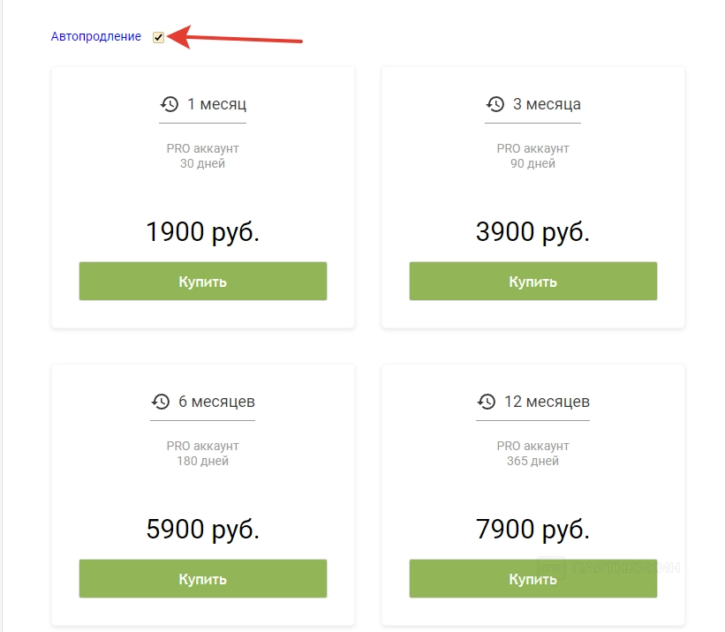
Task: Click the Автопродление label link
Action: click(96, 37)
